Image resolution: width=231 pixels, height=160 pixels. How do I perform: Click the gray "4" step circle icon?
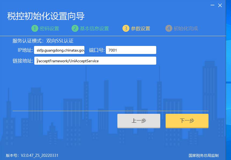[x=169, y=28]
